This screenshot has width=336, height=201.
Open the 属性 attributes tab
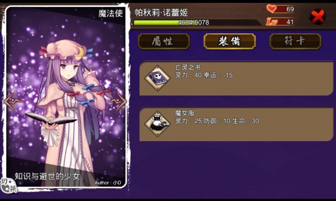(164, 41)
